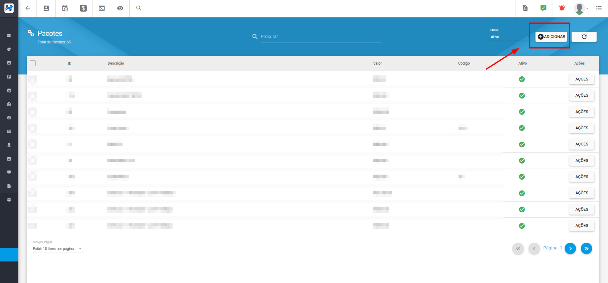Jump to the last page double arrow
The height and width of the screenshot is (283, 608).
pyautogui.click(x=586, y=249)
